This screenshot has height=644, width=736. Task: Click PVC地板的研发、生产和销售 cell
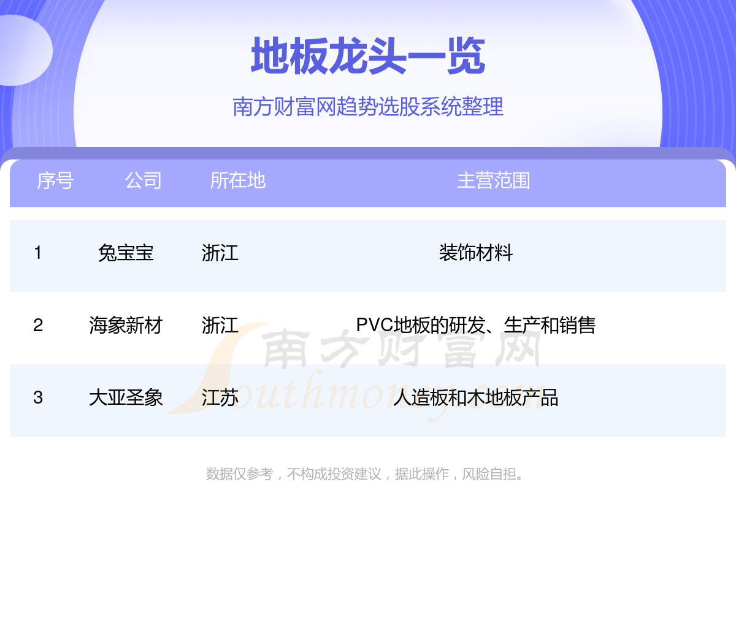pyautogui.click(x=476, y=325)
